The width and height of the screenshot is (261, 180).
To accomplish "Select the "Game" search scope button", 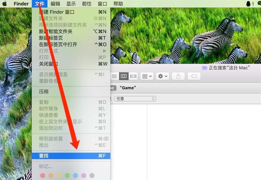I will (128, 88).
